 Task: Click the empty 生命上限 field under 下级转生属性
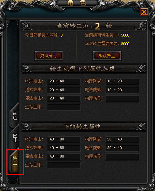[64, 165]
